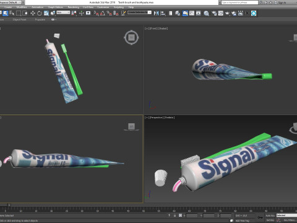The height and width of the screenshot is (223, 297).
Task: Toggle the Scene Explorer icon
Action: coord(171,13)
